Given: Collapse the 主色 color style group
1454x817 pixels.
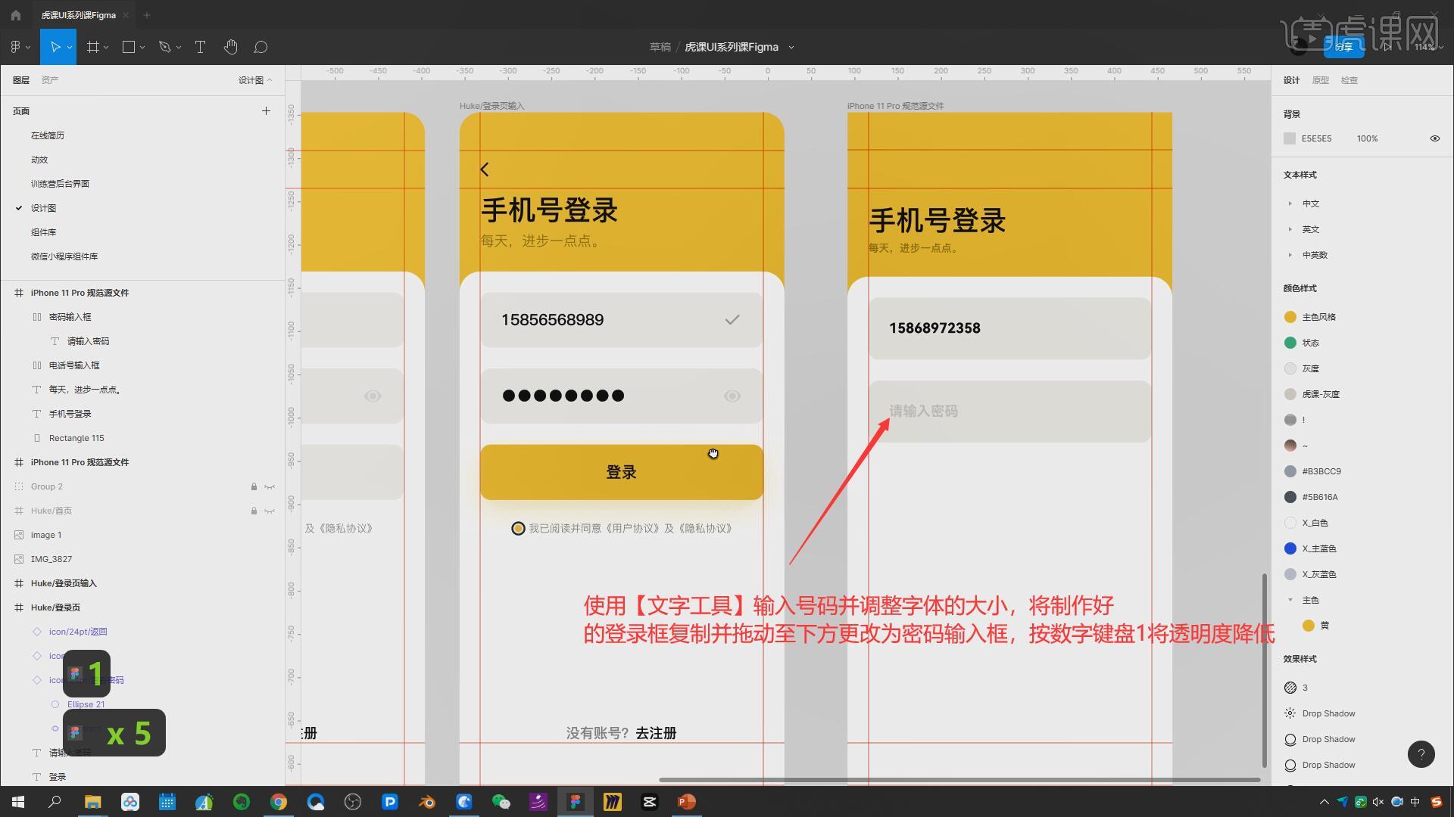Looking at the screenshot, I should point(1290,600).
